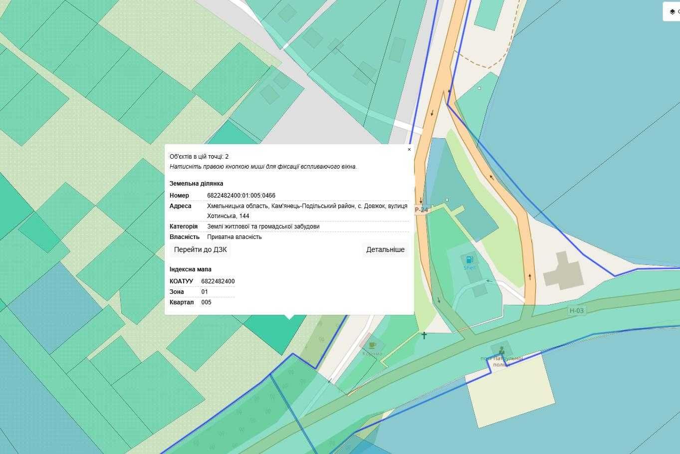Click the Зона value 01
680x454 pixels.
click(205, 292)
